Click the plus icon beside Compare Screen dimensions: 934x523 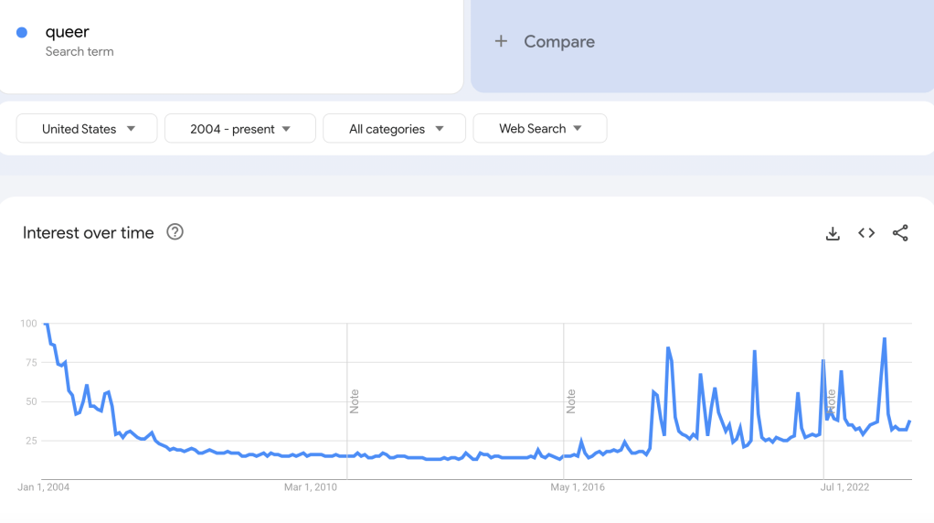point(501,41)
